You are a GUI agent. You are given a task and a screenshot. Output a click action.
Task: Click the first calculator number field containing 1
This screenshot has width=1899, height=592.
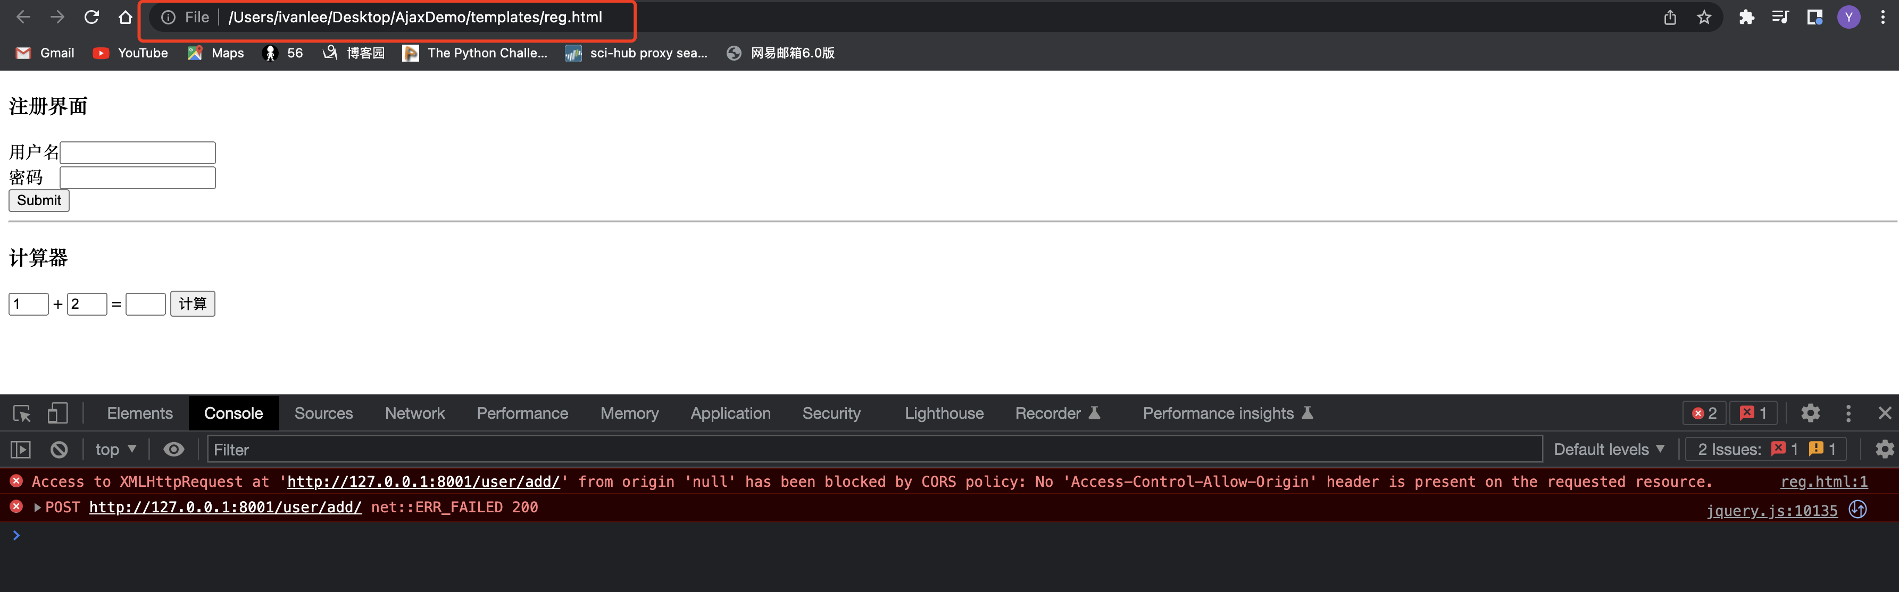29,304
